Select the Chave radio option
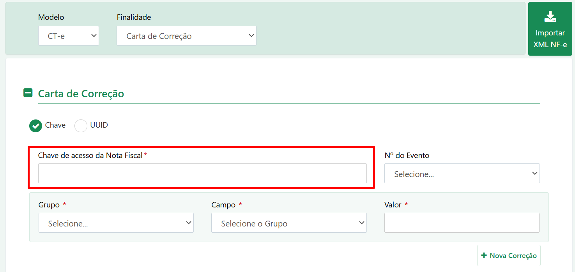The image size is (575, 272). [36, 126]
